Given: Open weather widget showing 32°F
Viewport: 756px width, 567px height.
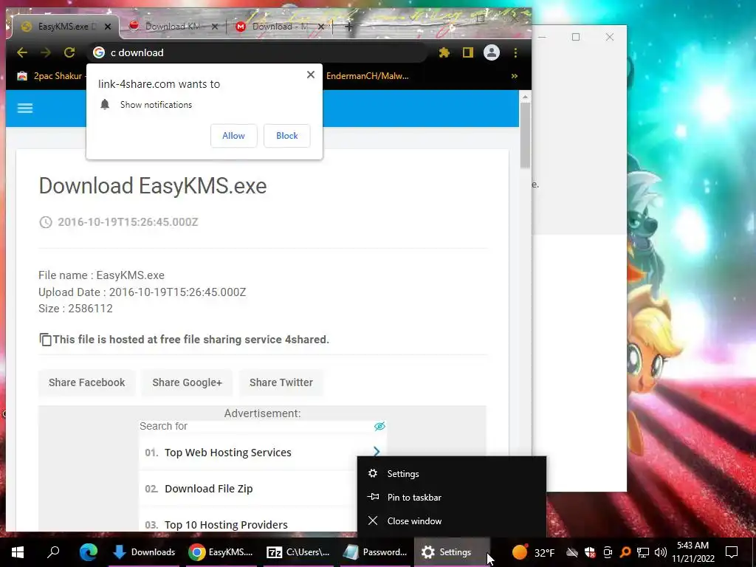Looking at the screenshot, I should [x=533, y=552].
